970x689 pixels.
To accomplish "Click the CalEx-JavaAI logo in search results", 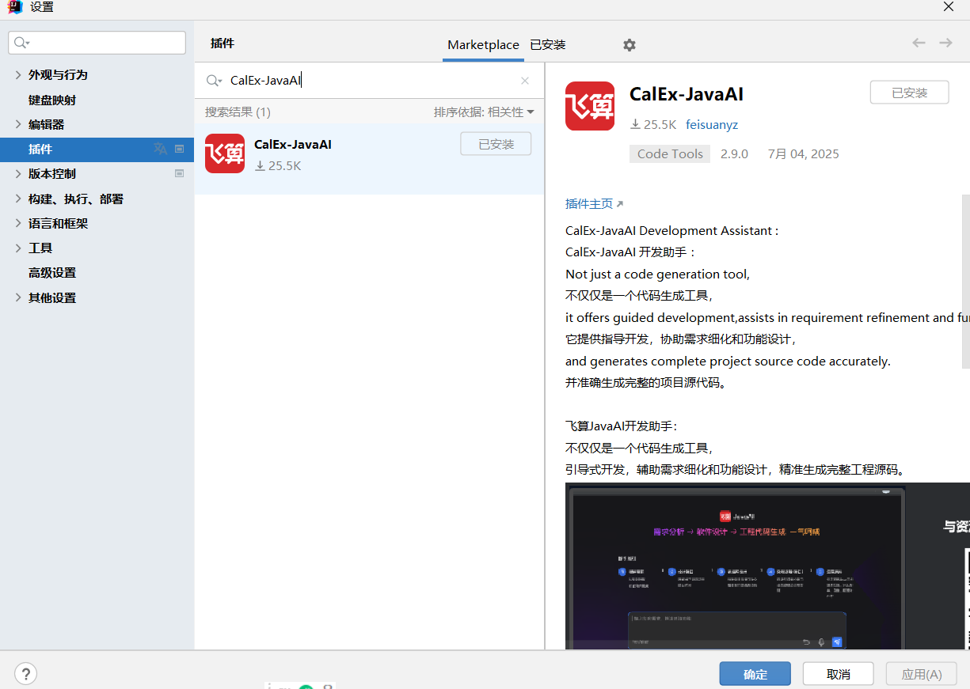I will tap(225, 153).
